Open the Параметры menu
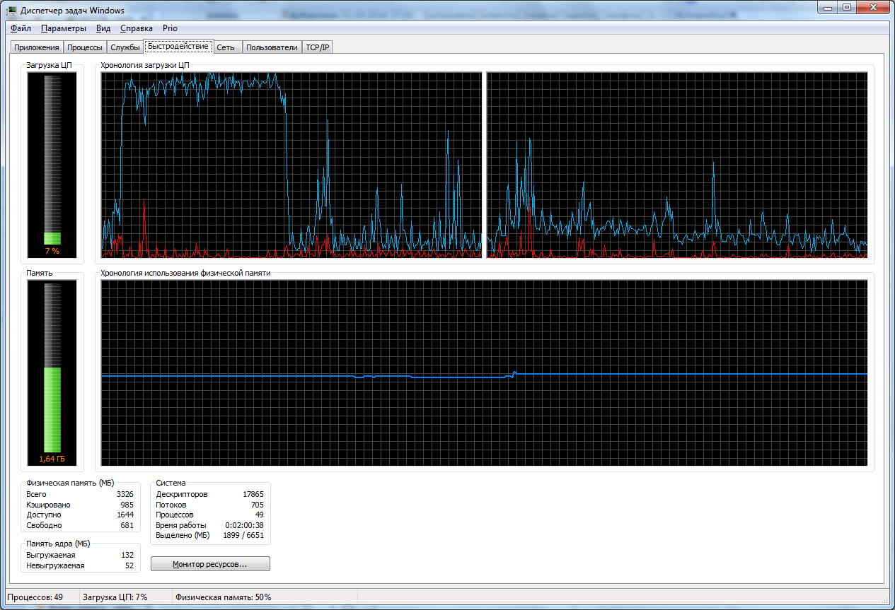This screenshot has height=610, width=895. pyautogui.click(x=64, y=28)
